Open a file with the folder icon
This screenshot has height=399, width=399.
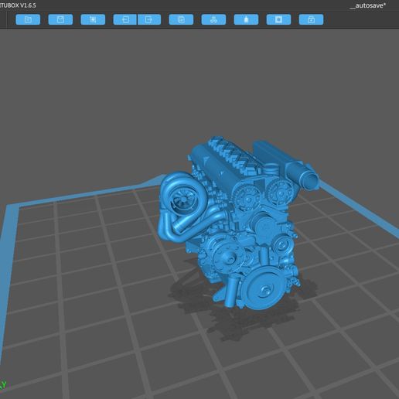click(x=28, y=19)
